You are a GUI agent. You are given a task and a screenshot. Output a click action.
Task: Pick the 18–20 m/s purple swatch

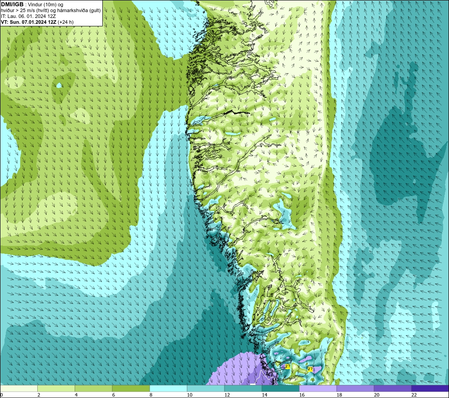tap(355, 388)
